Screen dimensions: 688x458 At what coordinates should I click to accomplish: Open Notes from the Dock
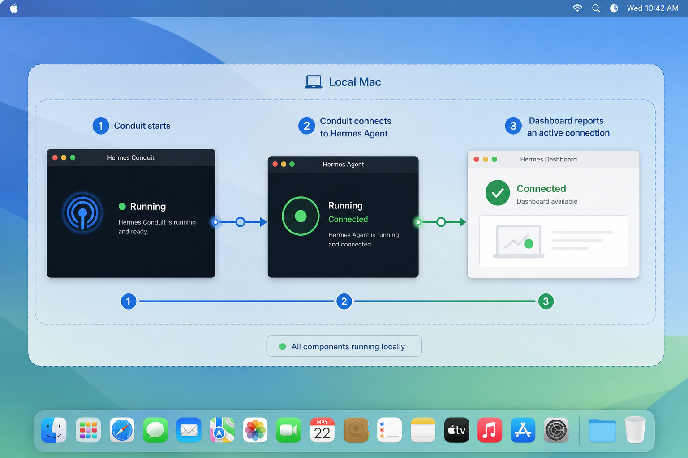pyautogui.click(x=423, y=430)
